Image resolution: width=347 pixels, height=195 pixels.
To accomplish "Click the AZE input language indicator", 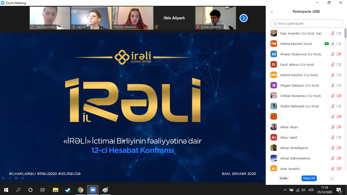I will (x=311, y=190).
